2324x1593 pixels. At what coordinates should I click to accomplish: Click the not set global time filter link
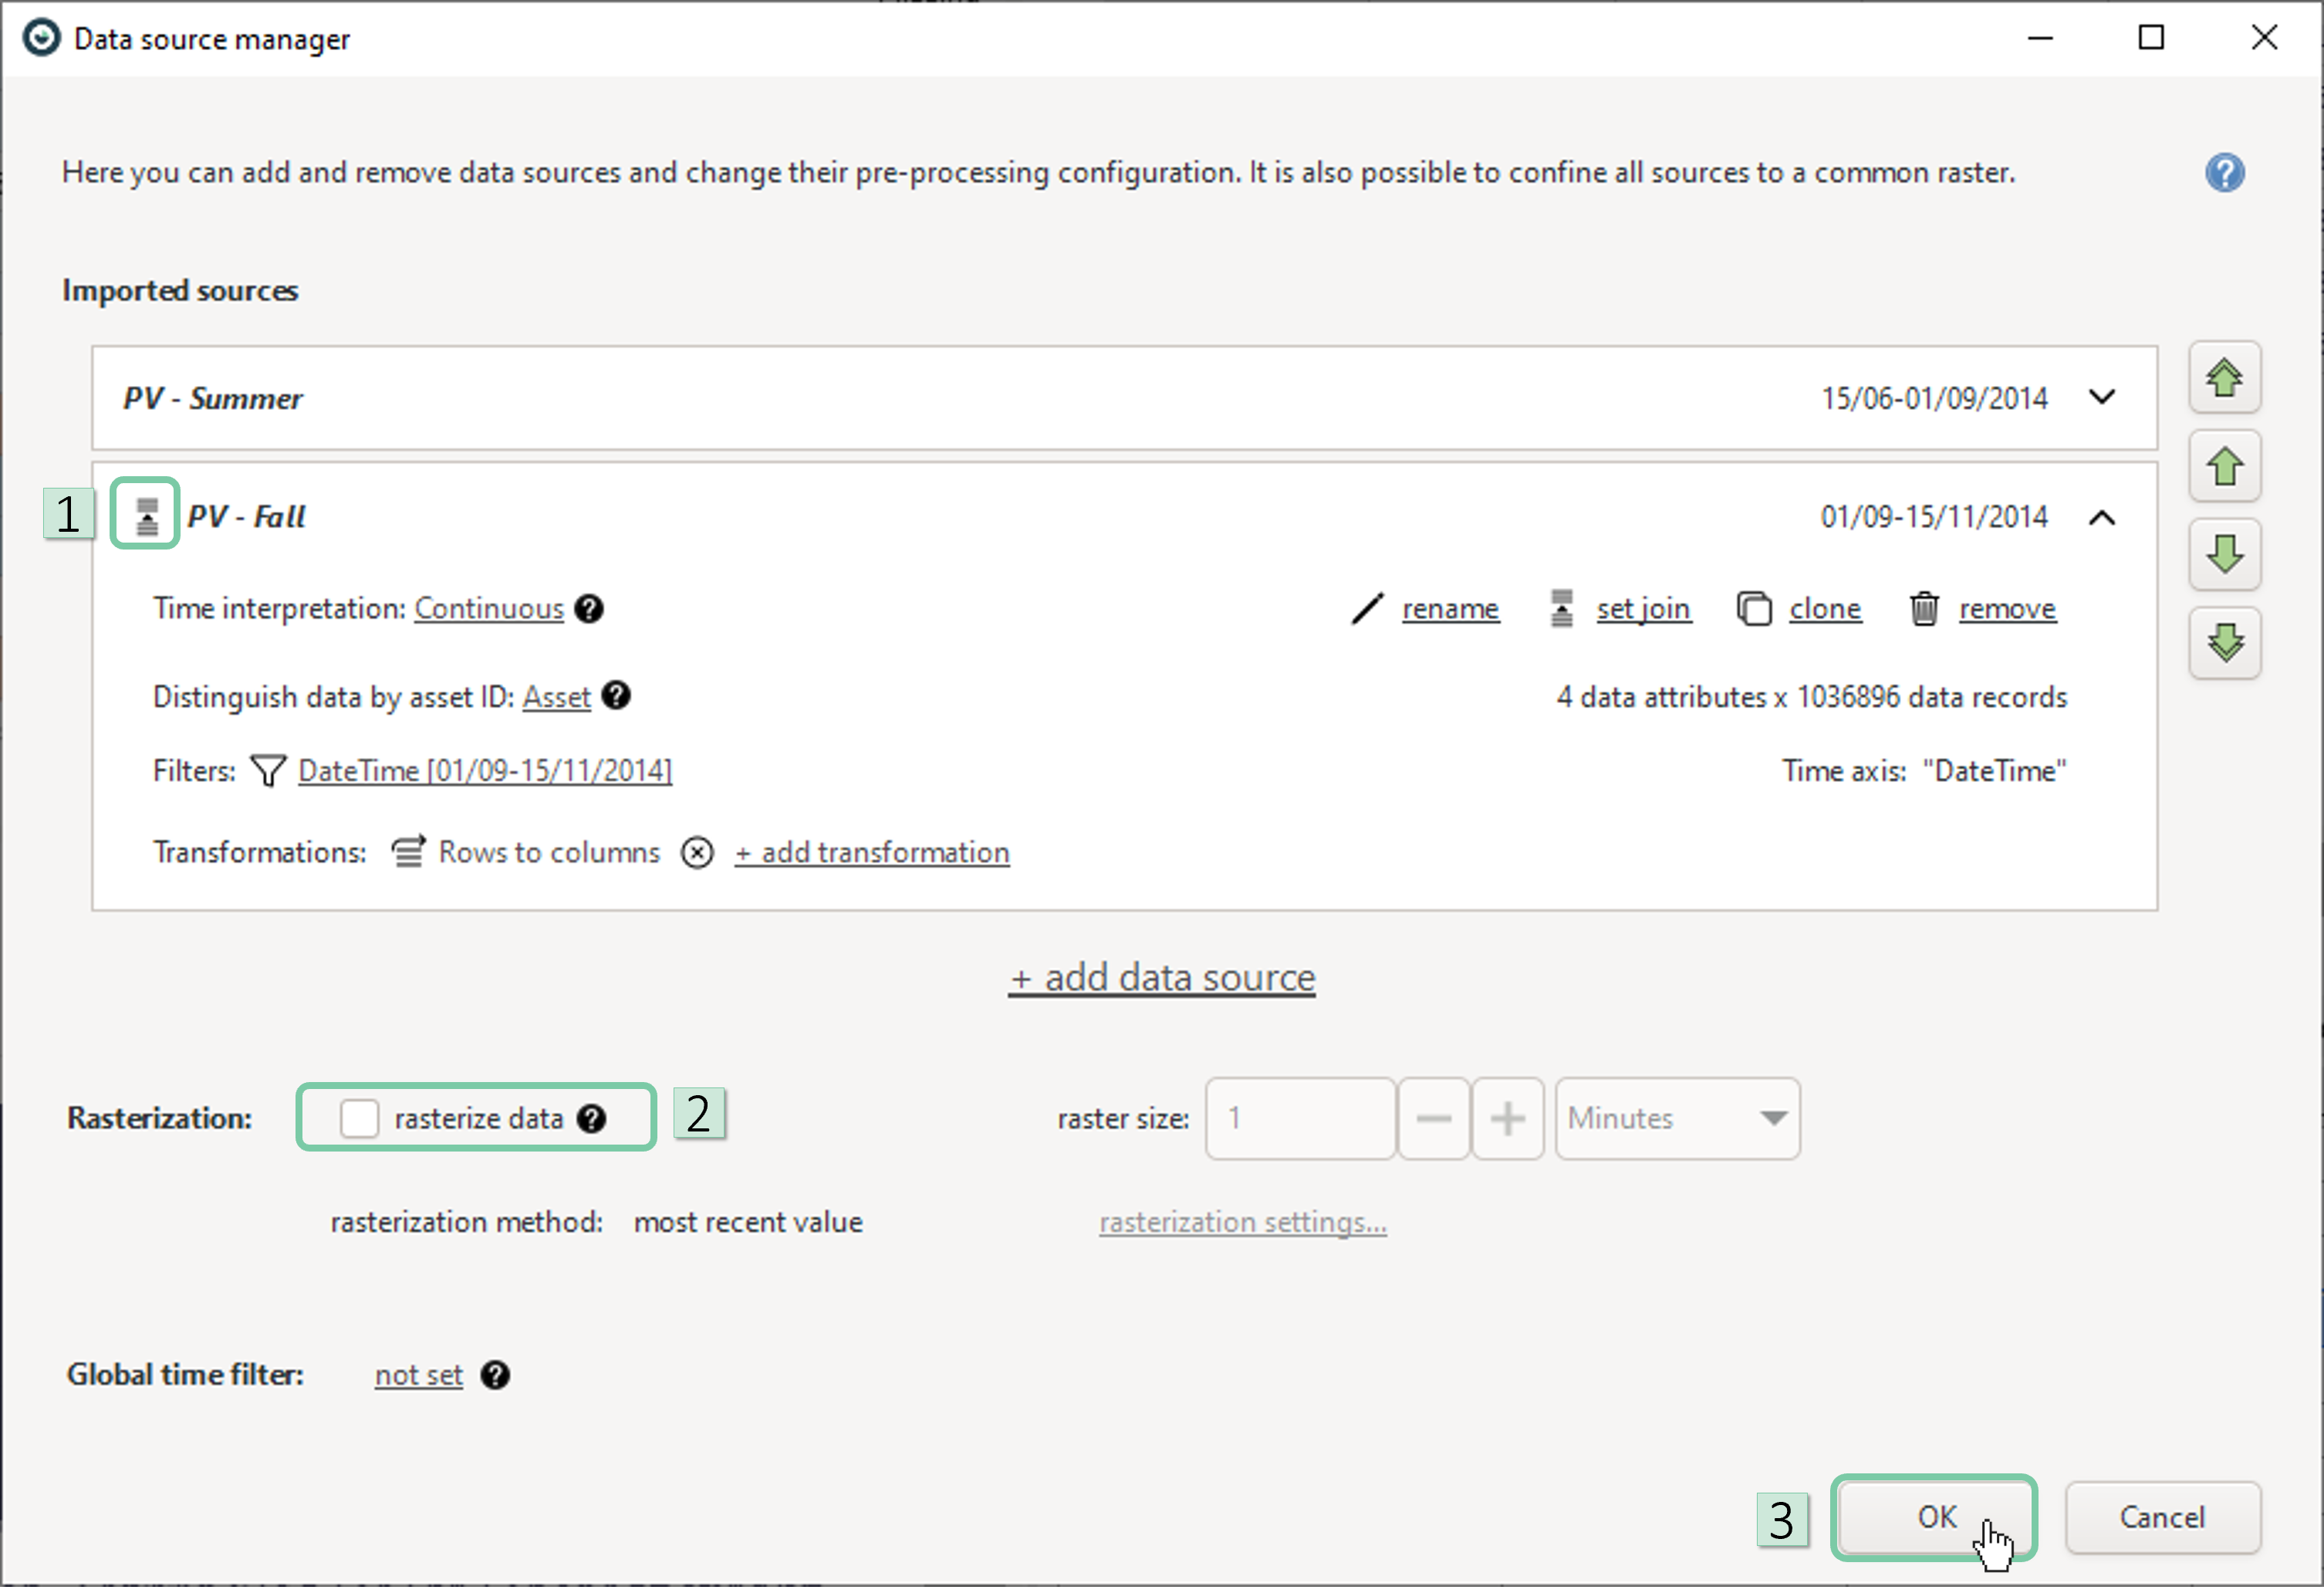[419, 1376]
